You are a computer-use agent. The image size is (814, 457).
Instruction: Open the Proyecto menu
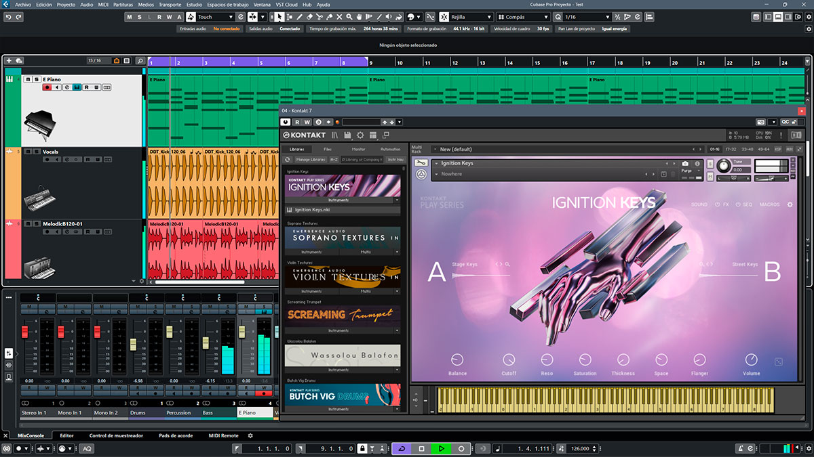[66, 4]
